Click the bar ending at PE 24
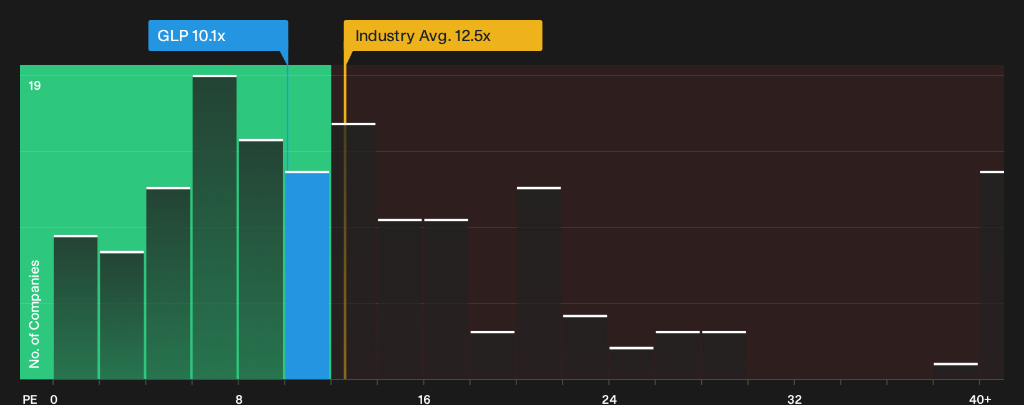This screenshot has width=1024, height=405. [585, 347]
